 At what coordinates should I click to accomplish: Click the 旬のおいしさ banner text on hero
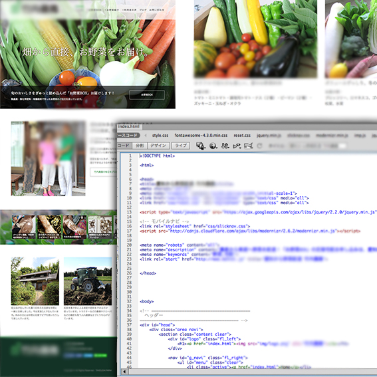pos(63,93)
